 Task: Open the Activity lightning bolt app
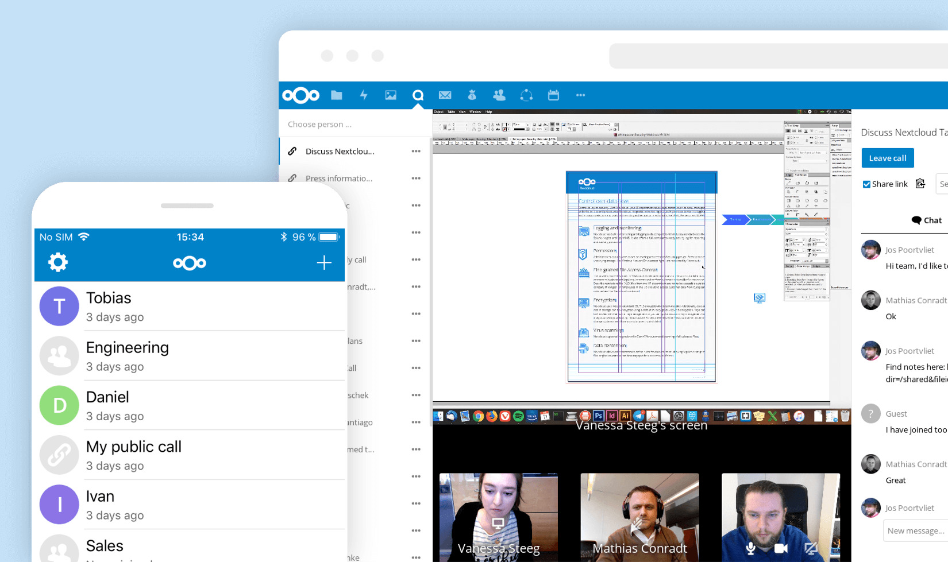click(x=364, y=95)
